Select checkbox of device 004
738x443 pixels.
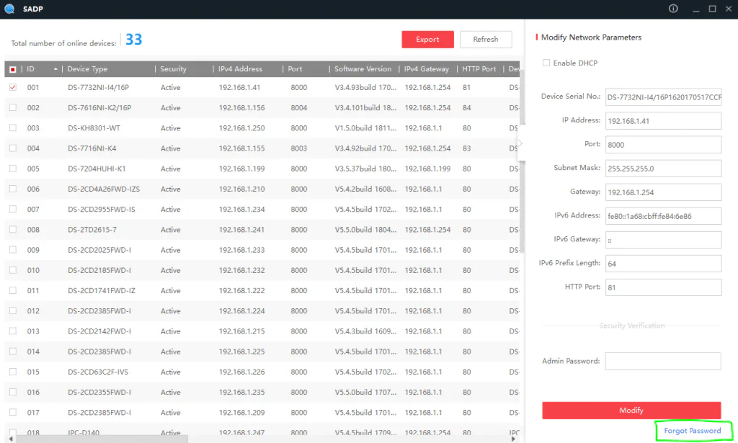13,148
